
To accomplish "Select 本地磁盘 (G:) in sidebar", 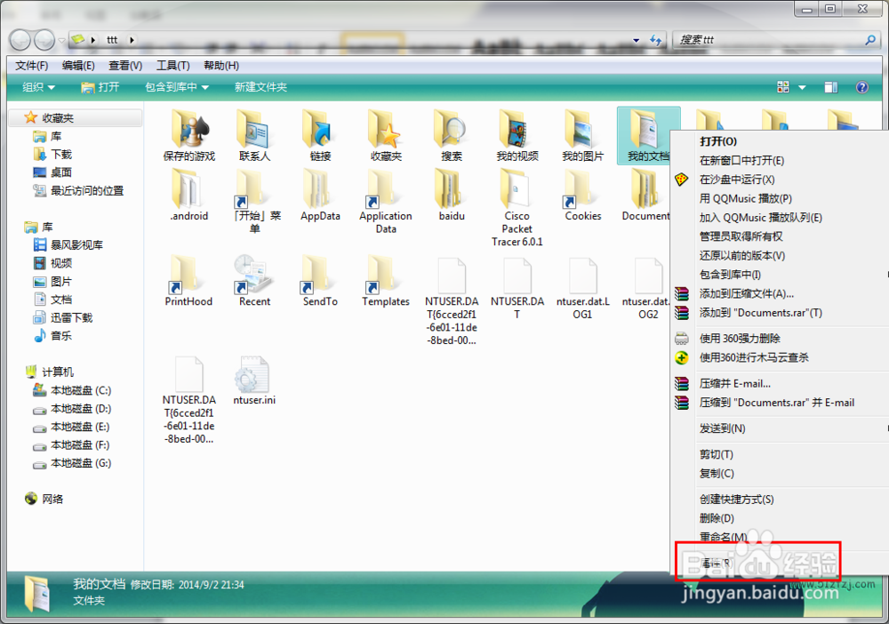I will [72, 463].
